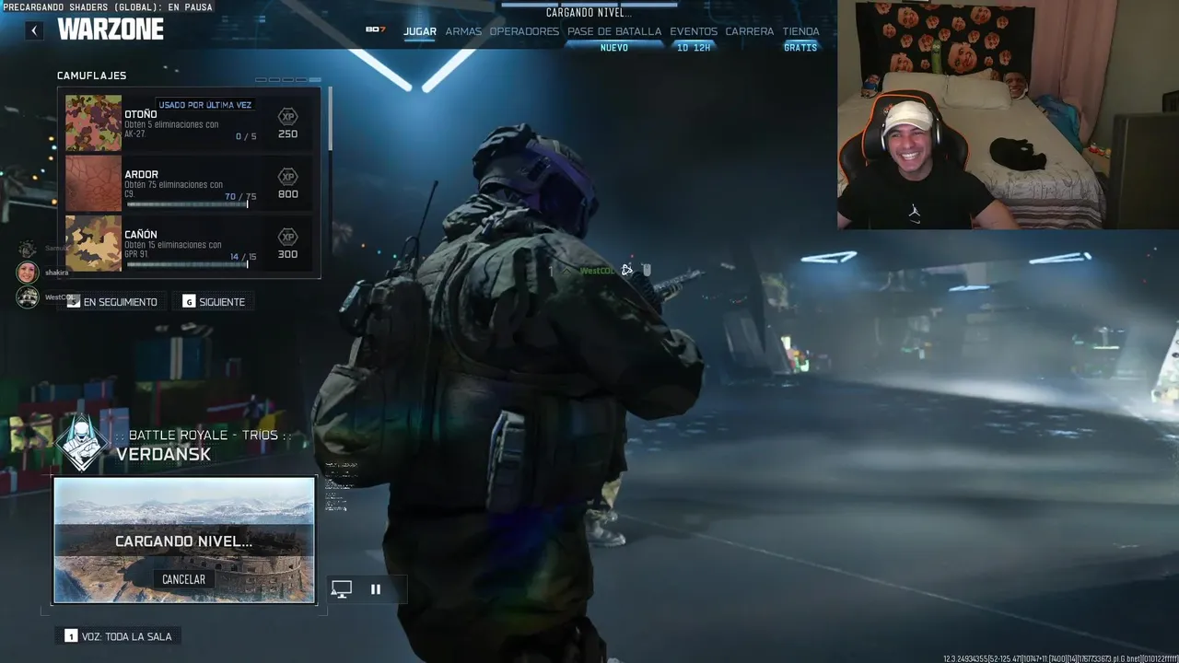The image size is (1179, 663).
Task: Click the XP icon on the Otoño row
Action: 287,116
